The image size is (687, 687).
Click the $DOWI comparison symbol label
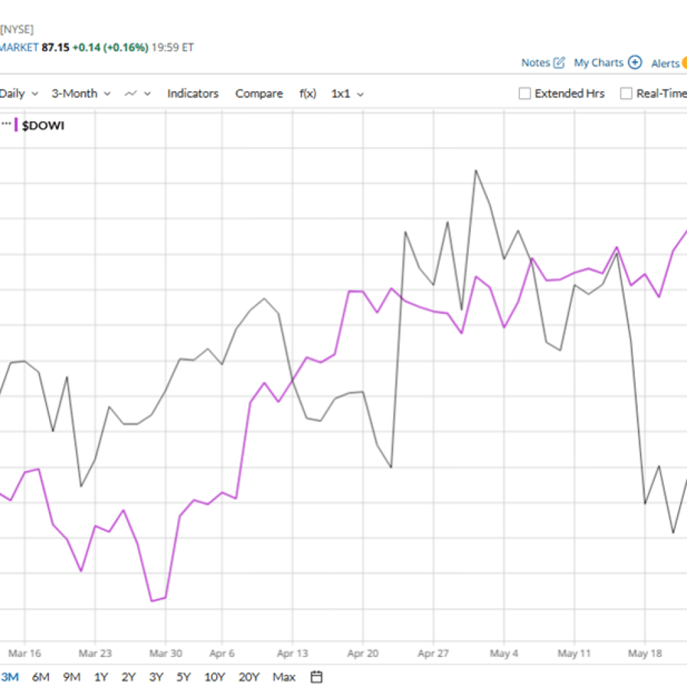pos(43,125)
